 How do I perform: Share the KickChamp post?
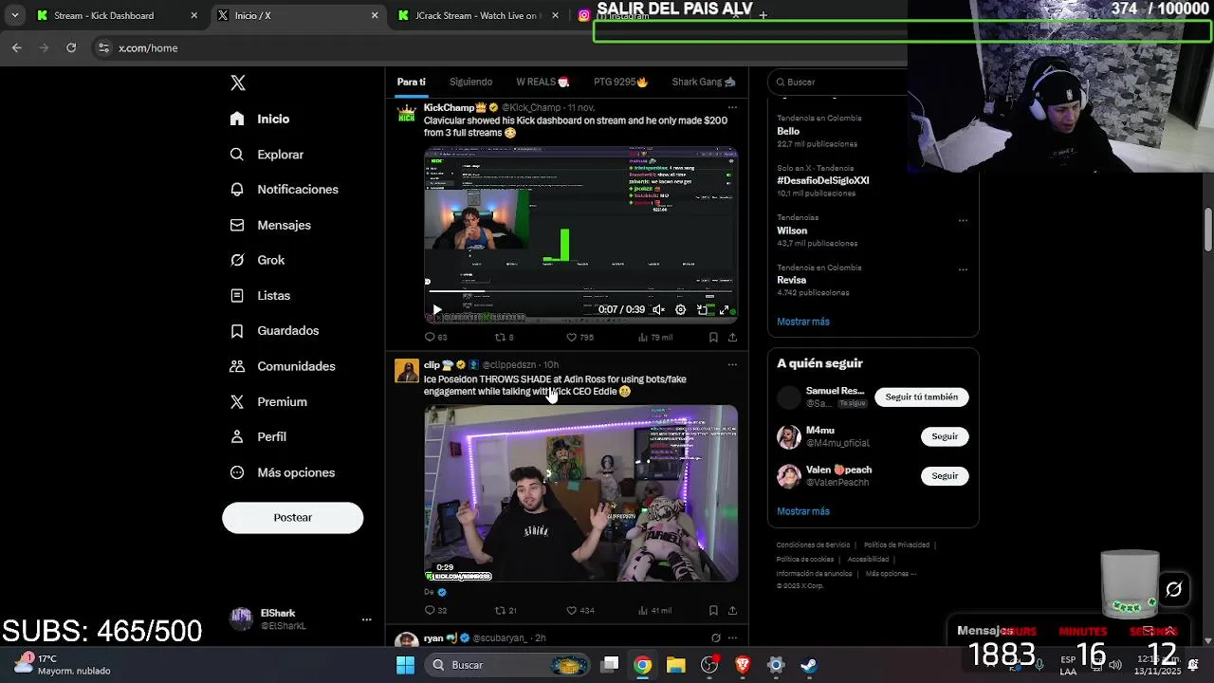coord(732,337)
